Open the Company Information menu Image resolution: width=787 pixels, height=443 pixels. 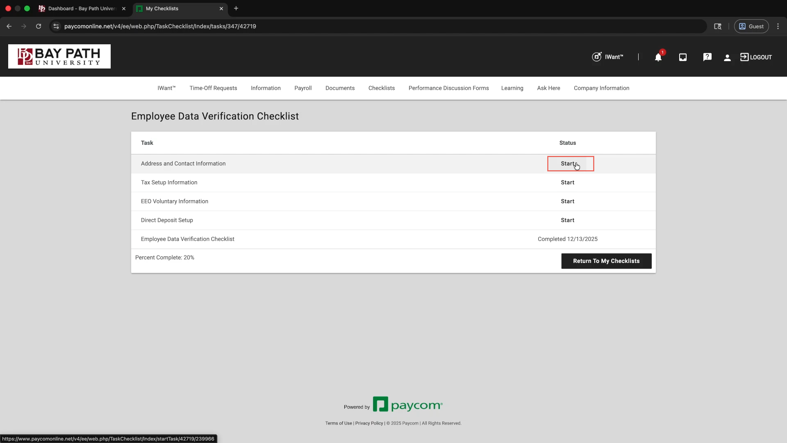tap(601, 88)
